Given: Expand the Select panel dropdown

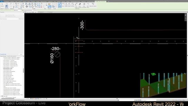Looking at the screenshot, I should [2, 9].
